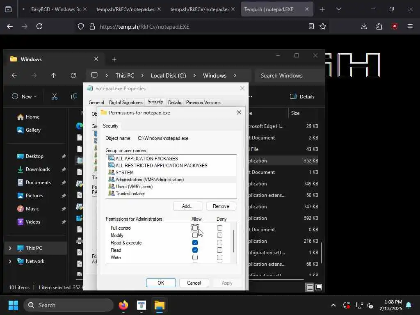This screenshot has width=420, height=315.
Task: Click the site padlock icon
Action: (x=92, y=27)
